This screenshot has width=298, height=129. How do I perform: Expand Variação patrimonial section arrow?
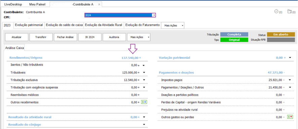pos(290,57)
